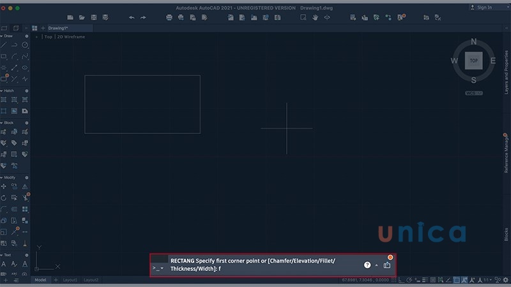Toggle Object Snap Tracking in status bar
511x287 pixels.
point(448,280)
